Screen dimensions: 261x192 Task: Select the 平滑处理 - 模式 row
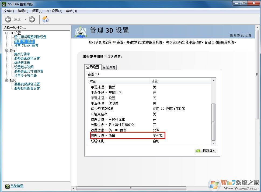click(x=150, y=87)
